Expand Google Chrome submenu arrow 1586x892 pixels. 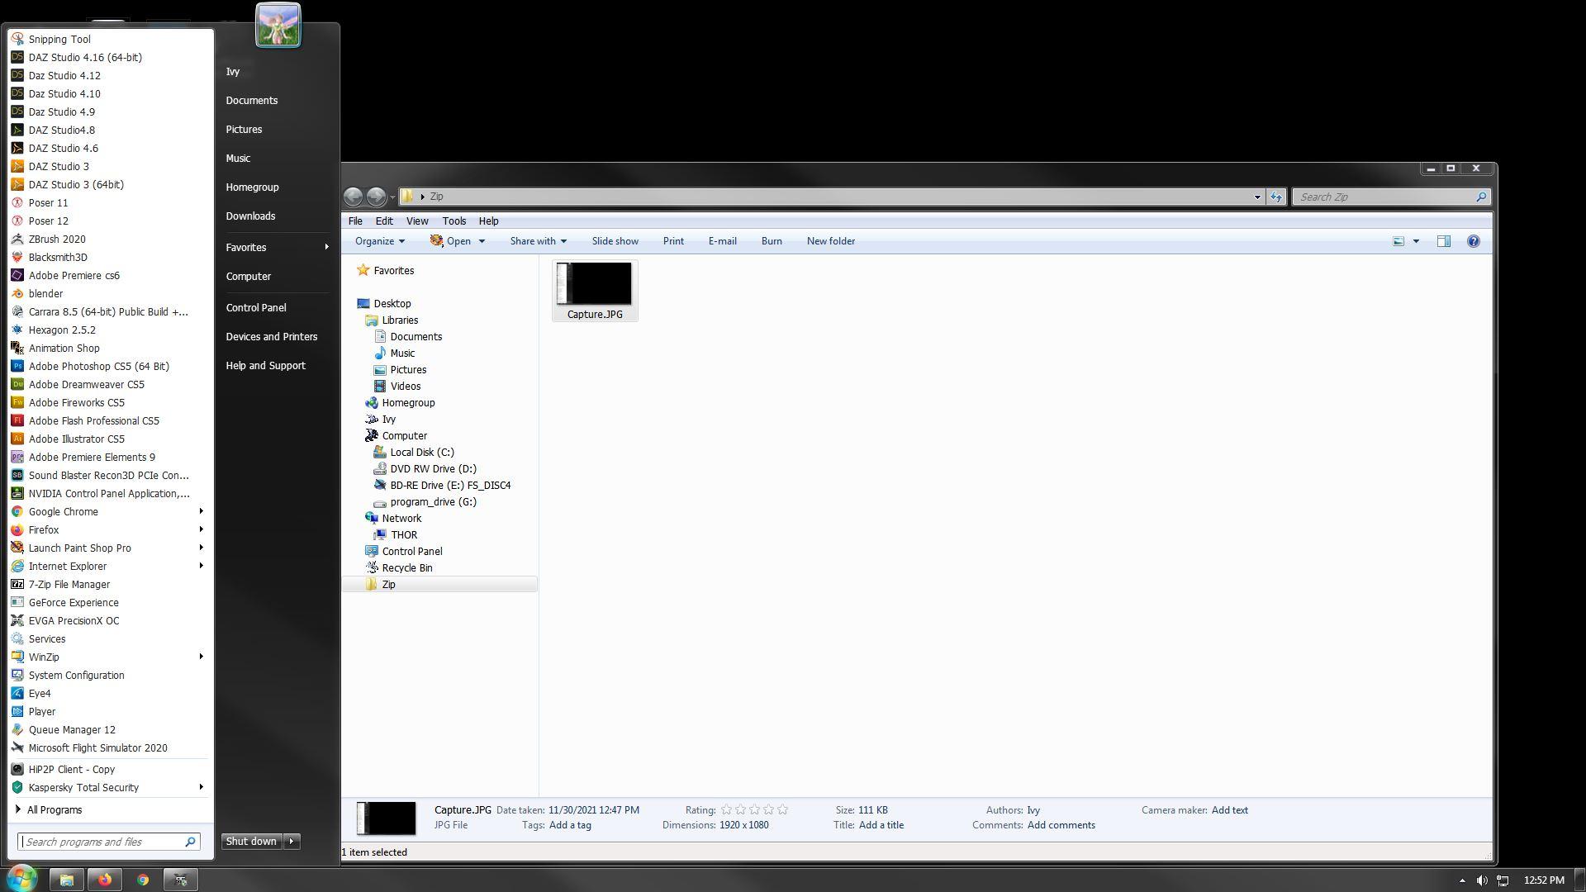[x=201, y=511]
